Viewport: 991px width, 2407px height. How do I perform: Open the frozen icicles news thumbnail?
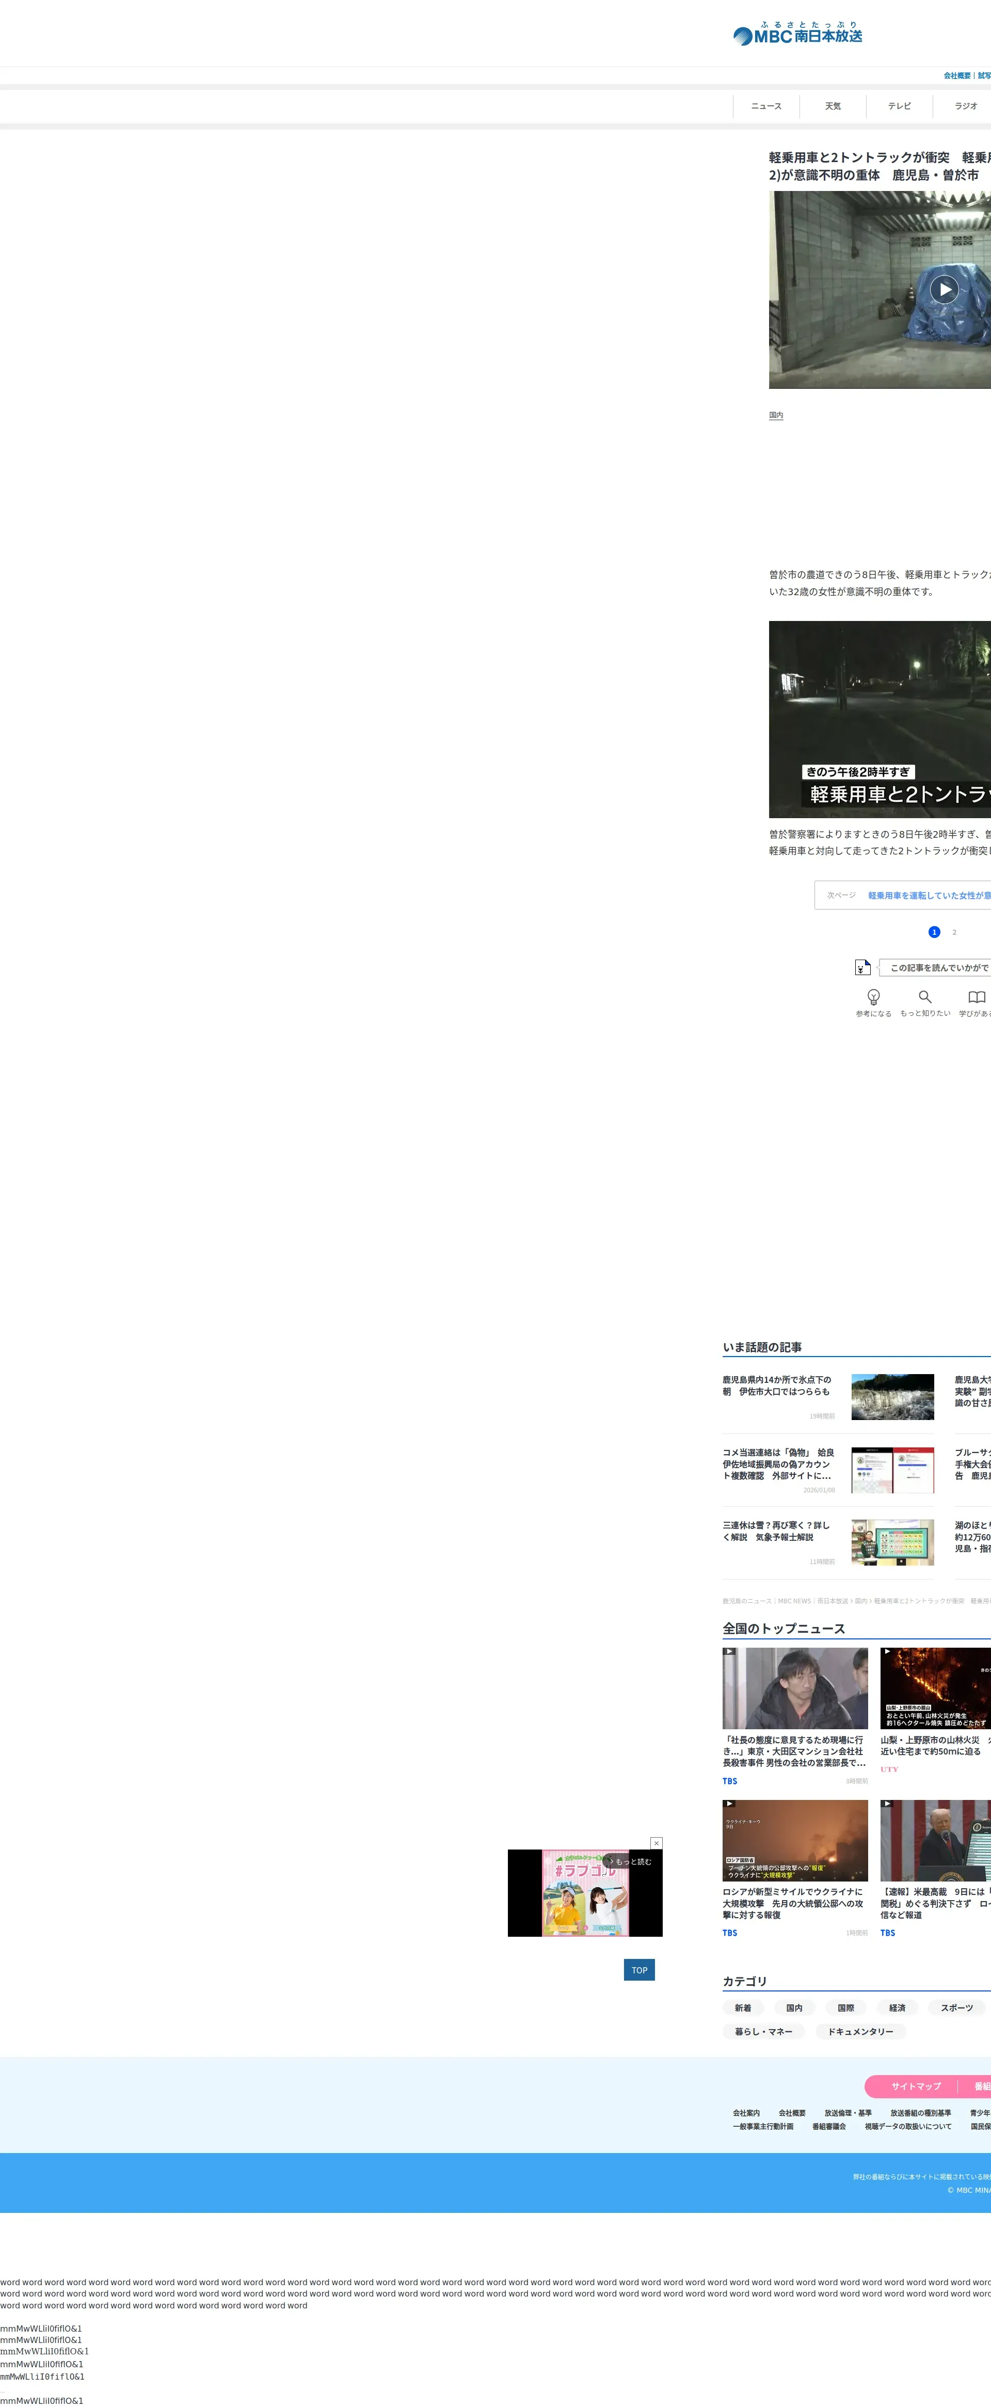(x=892, y=1396)
